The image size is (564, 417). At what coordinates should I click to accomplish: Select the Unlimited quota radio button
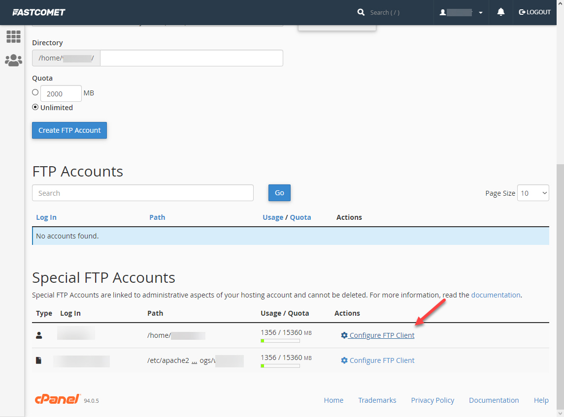click(x=35, y=107)
